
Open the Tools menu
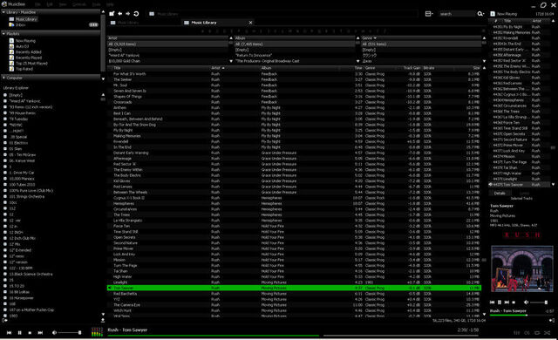[x=96, y=4]
